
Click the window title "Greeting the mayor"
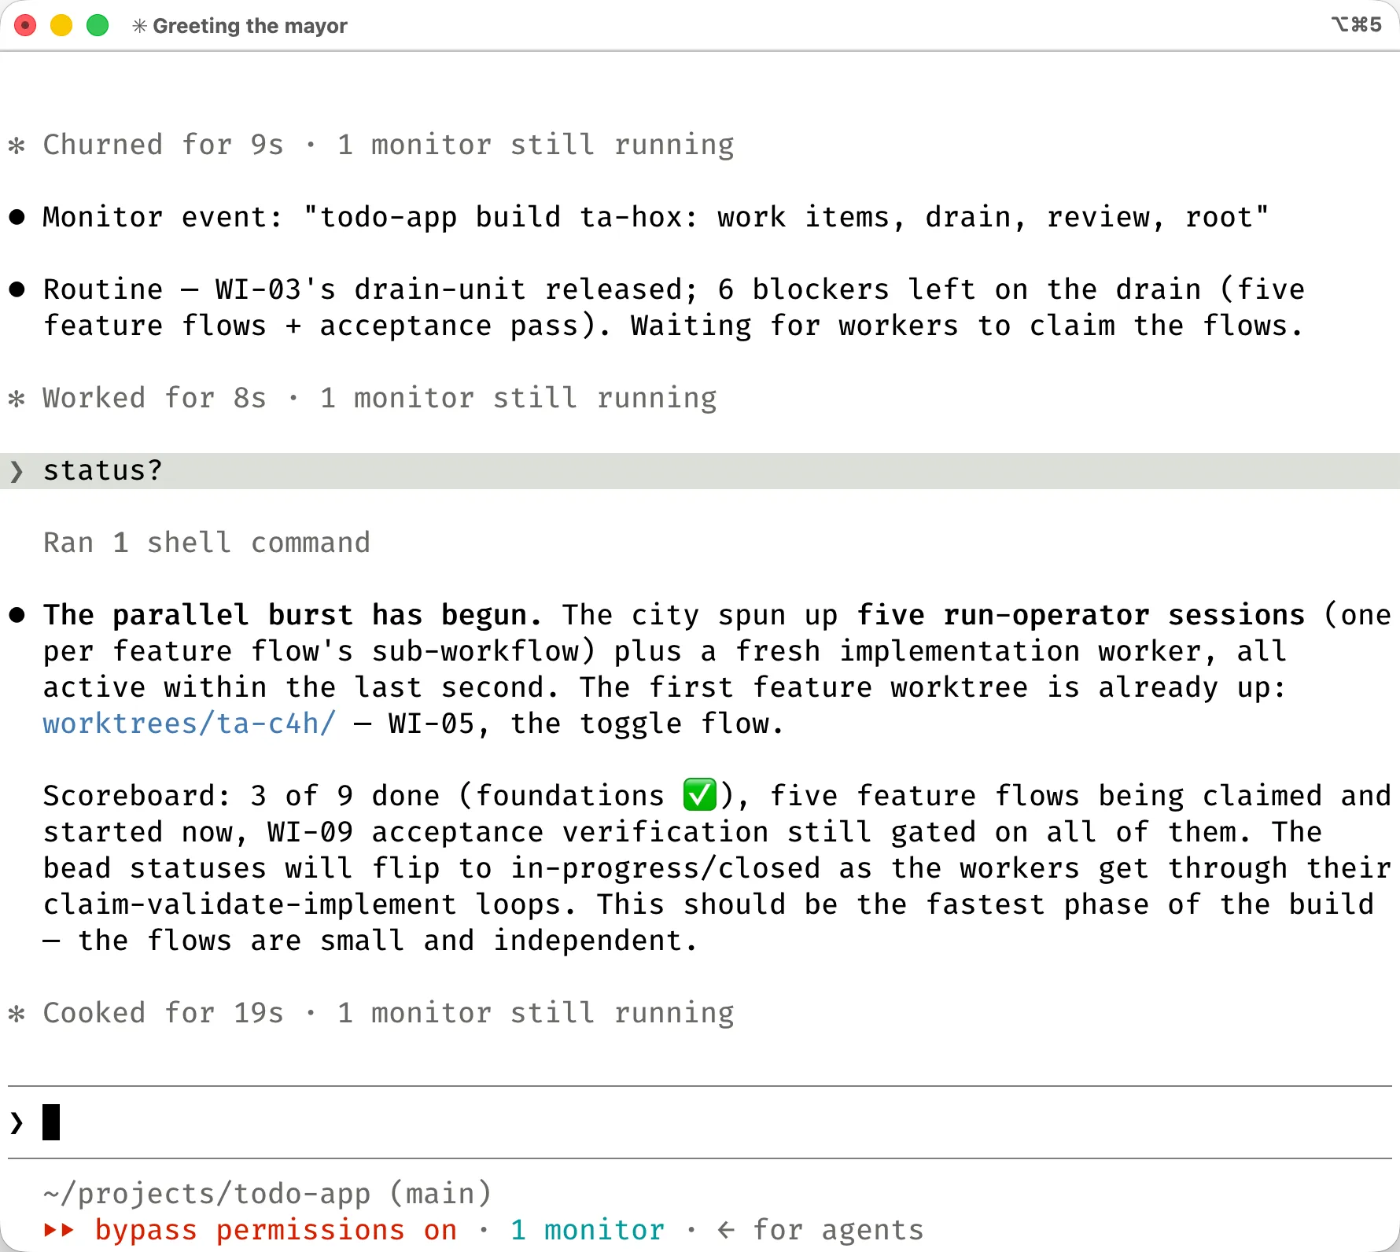tap(250, 26)
